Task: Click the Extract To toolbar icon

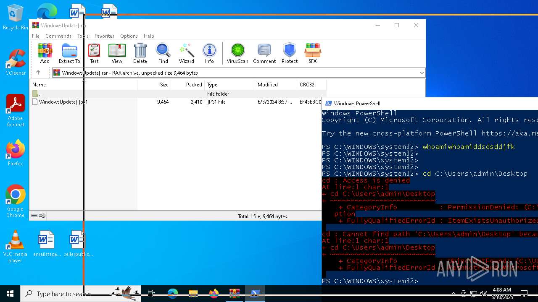Action: click(69, 53)
